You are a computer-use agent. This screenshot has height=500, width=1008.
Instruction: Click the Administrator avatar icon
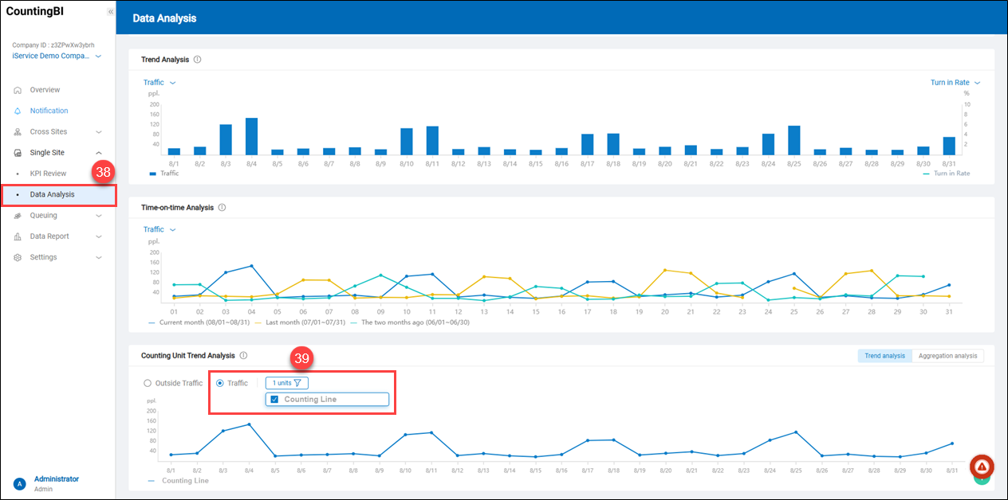point(19,483)
